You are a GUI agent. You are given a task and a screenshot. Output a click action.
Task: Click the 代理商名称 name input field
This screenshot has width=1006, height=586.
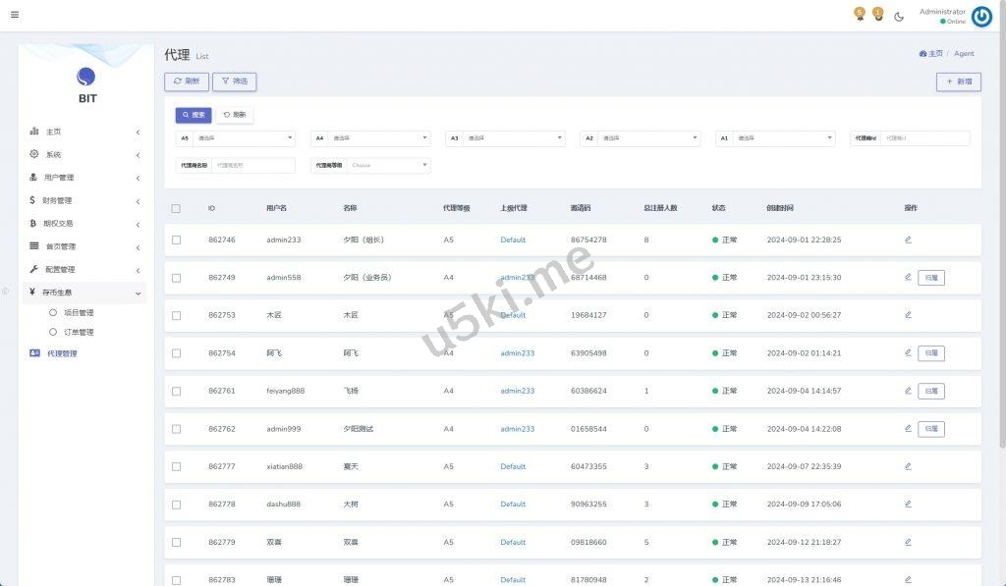(252, 166)
